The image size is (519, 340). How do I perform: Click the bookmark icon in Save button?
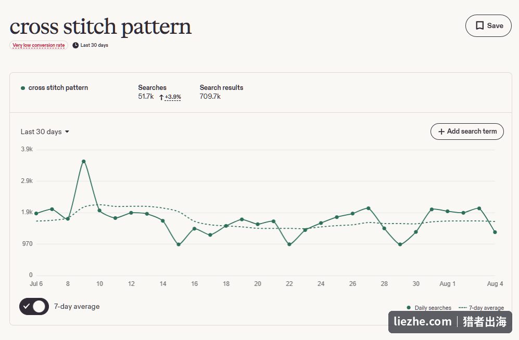click(479, 26)
